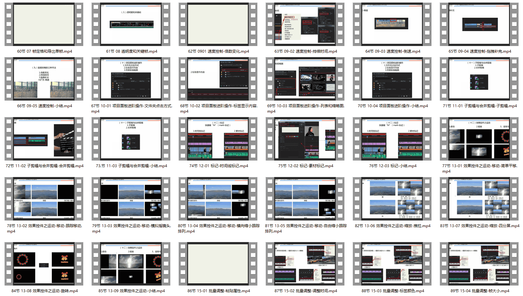The image size is (523, 296).
Task: Select thumbnail 78节 13-02 跟踪移动
Action: [44, 199]
